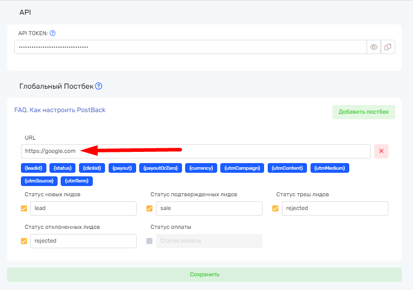Reveal API token with eye icon
The height and width of the screenshot is (290, 413).
pos(374,47)
